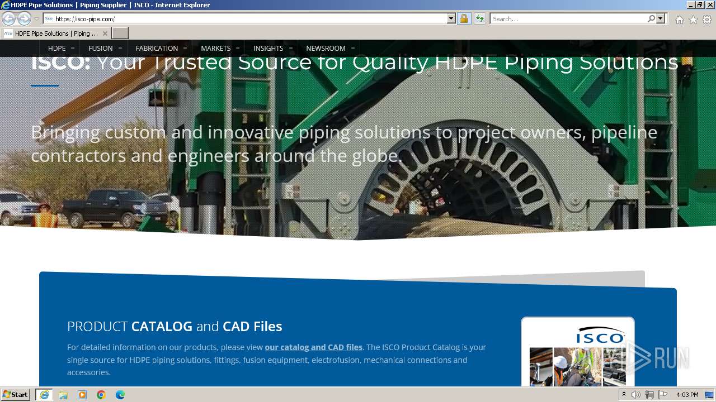
Task: Open the NEWSROOM menu
Action: [x=326, y=48]
